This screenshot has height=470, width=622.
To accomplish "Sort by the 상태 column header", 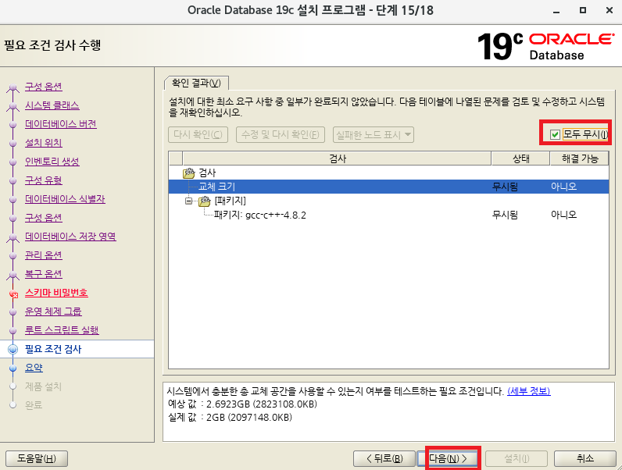I will coord(521,158).
